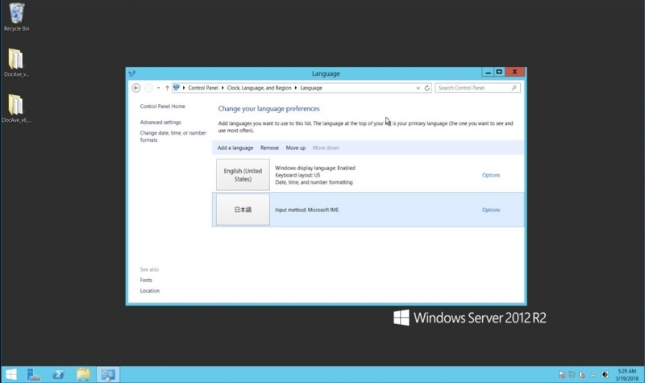Expand the arrow after Clock, Language, and Region

tap(295, 88)
